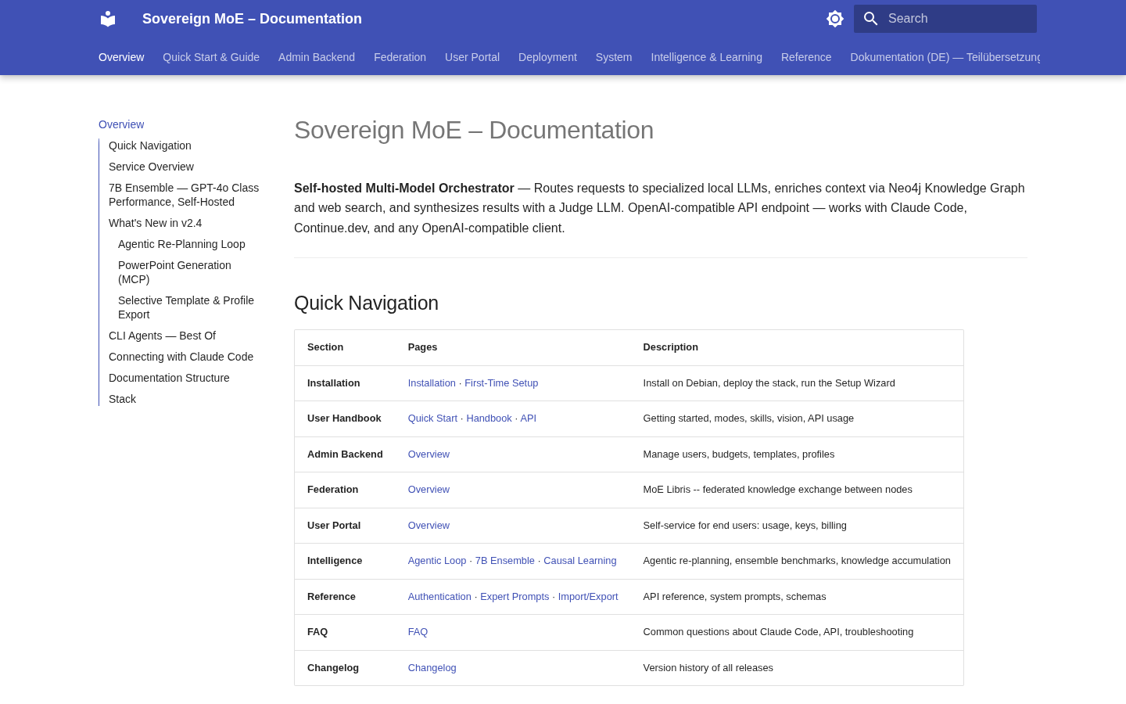The image size is (1126, 704).
Task: Select the Intelligence & Learning tab
Action: pos(706,57)
